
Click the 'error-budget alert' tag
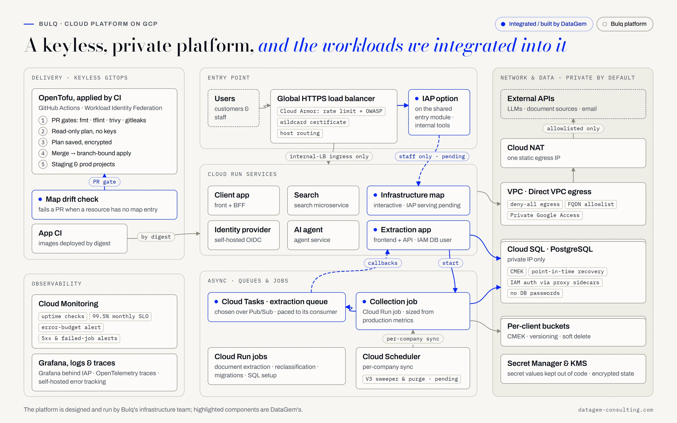(71, 328)
